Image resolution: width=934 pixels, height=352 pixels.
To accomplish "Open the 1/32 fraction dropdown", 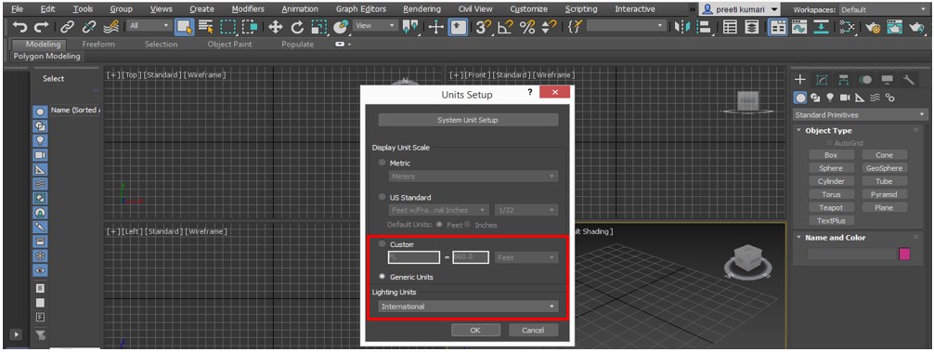I will point(526,210).
